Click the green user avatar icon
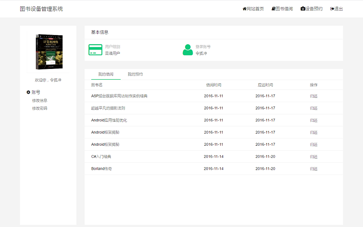 188,50
